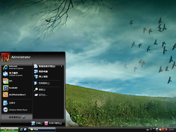Switch to Play folder taskbar button

click(x=42, y=130)
